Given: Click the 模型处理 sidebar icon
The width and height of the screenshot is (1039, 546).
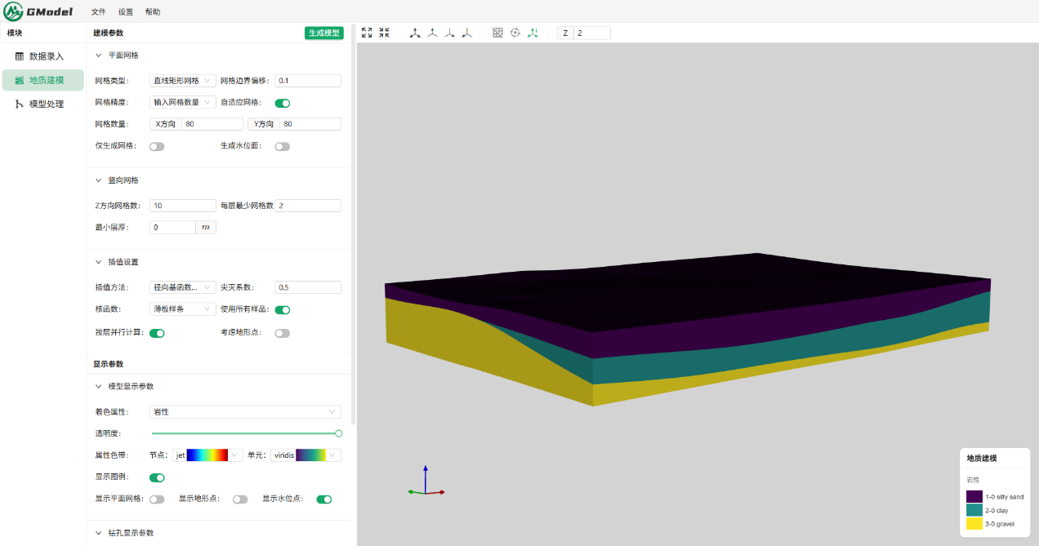Looking at the screenshot, I should tap(20, 104).
